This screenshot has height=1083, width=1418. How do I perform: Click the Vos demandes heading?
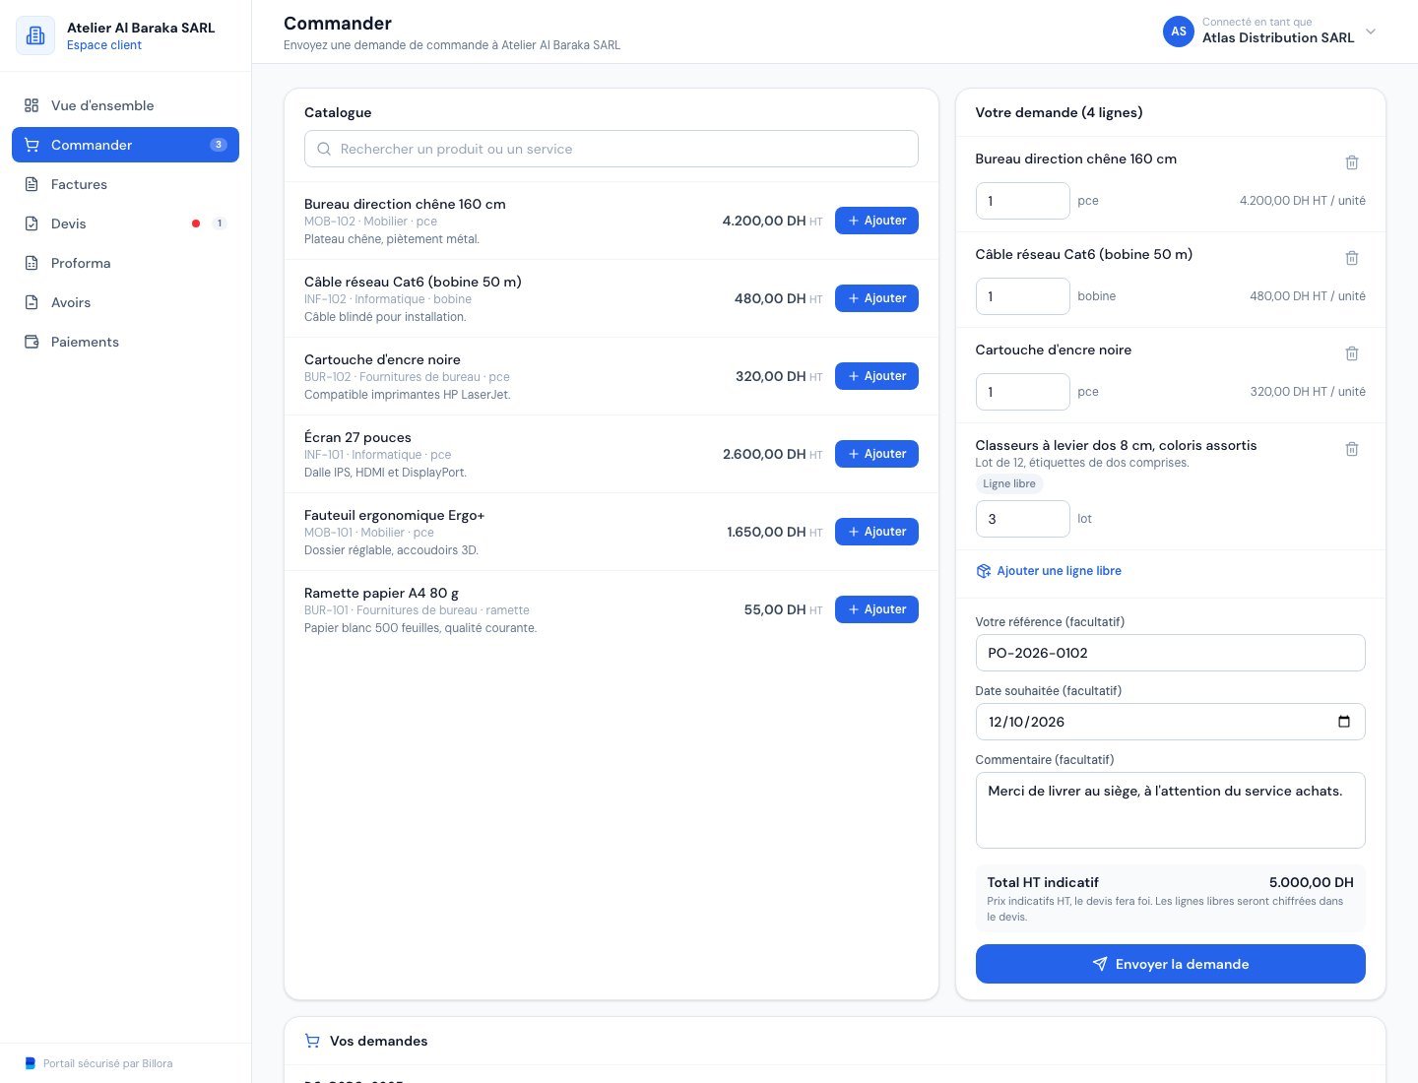tap(378, 1041)
